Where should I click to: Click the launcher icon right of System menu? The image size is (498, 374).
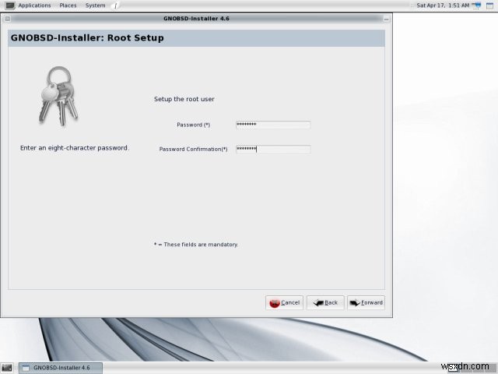(x=116, y=5)
